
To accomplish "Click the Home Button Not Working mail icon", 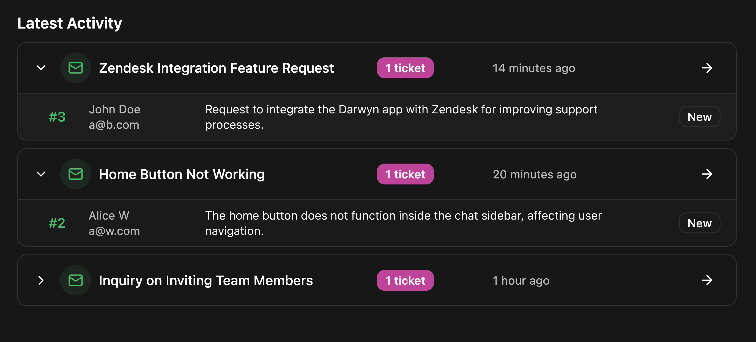I will coord(75,174).
